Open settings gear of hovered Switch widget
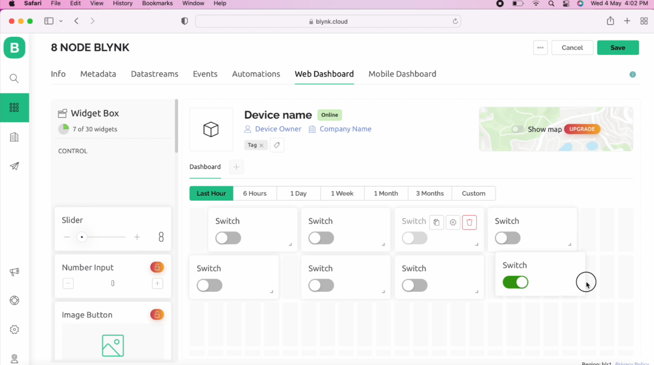This screenshot has width=654, height=365. (x=453, y=222)
